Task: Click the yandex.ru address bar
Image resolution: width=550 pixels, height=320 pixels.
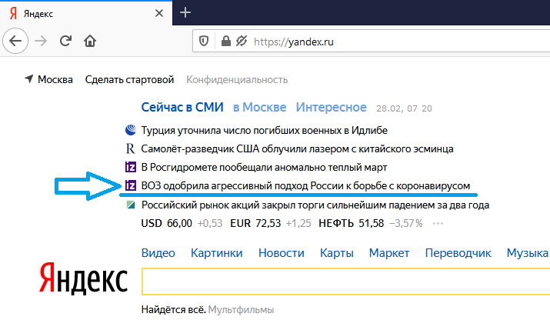Action: tap(371, 42)
